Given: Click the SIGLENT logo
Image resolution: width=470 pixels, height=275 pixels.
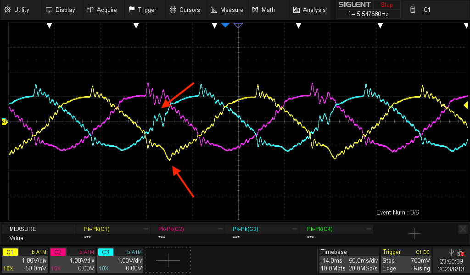Looking at the screenshot, I should (354, 5).
